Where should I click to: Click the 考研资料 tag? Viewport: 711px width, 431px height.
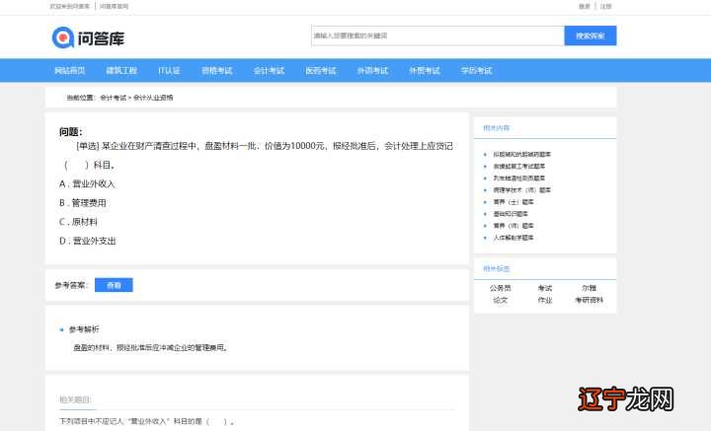[589, 300]
